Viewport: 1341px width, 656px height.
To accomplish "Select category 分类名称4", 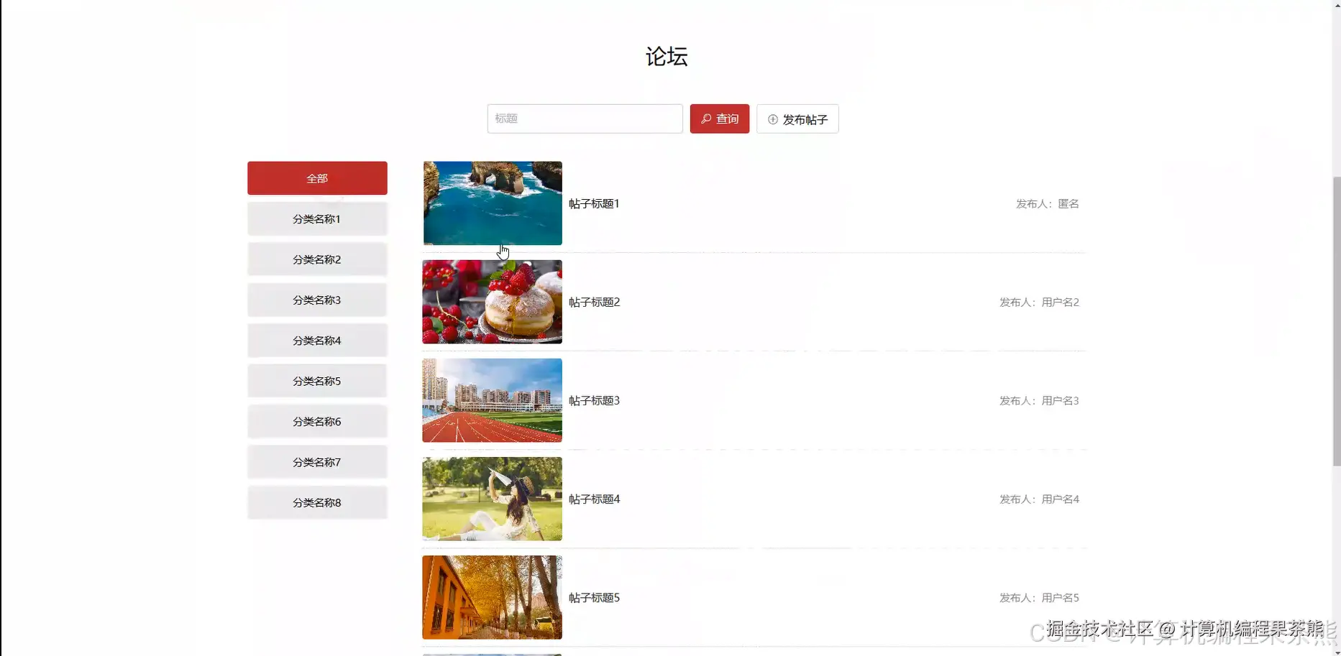I will pos(317,340).
